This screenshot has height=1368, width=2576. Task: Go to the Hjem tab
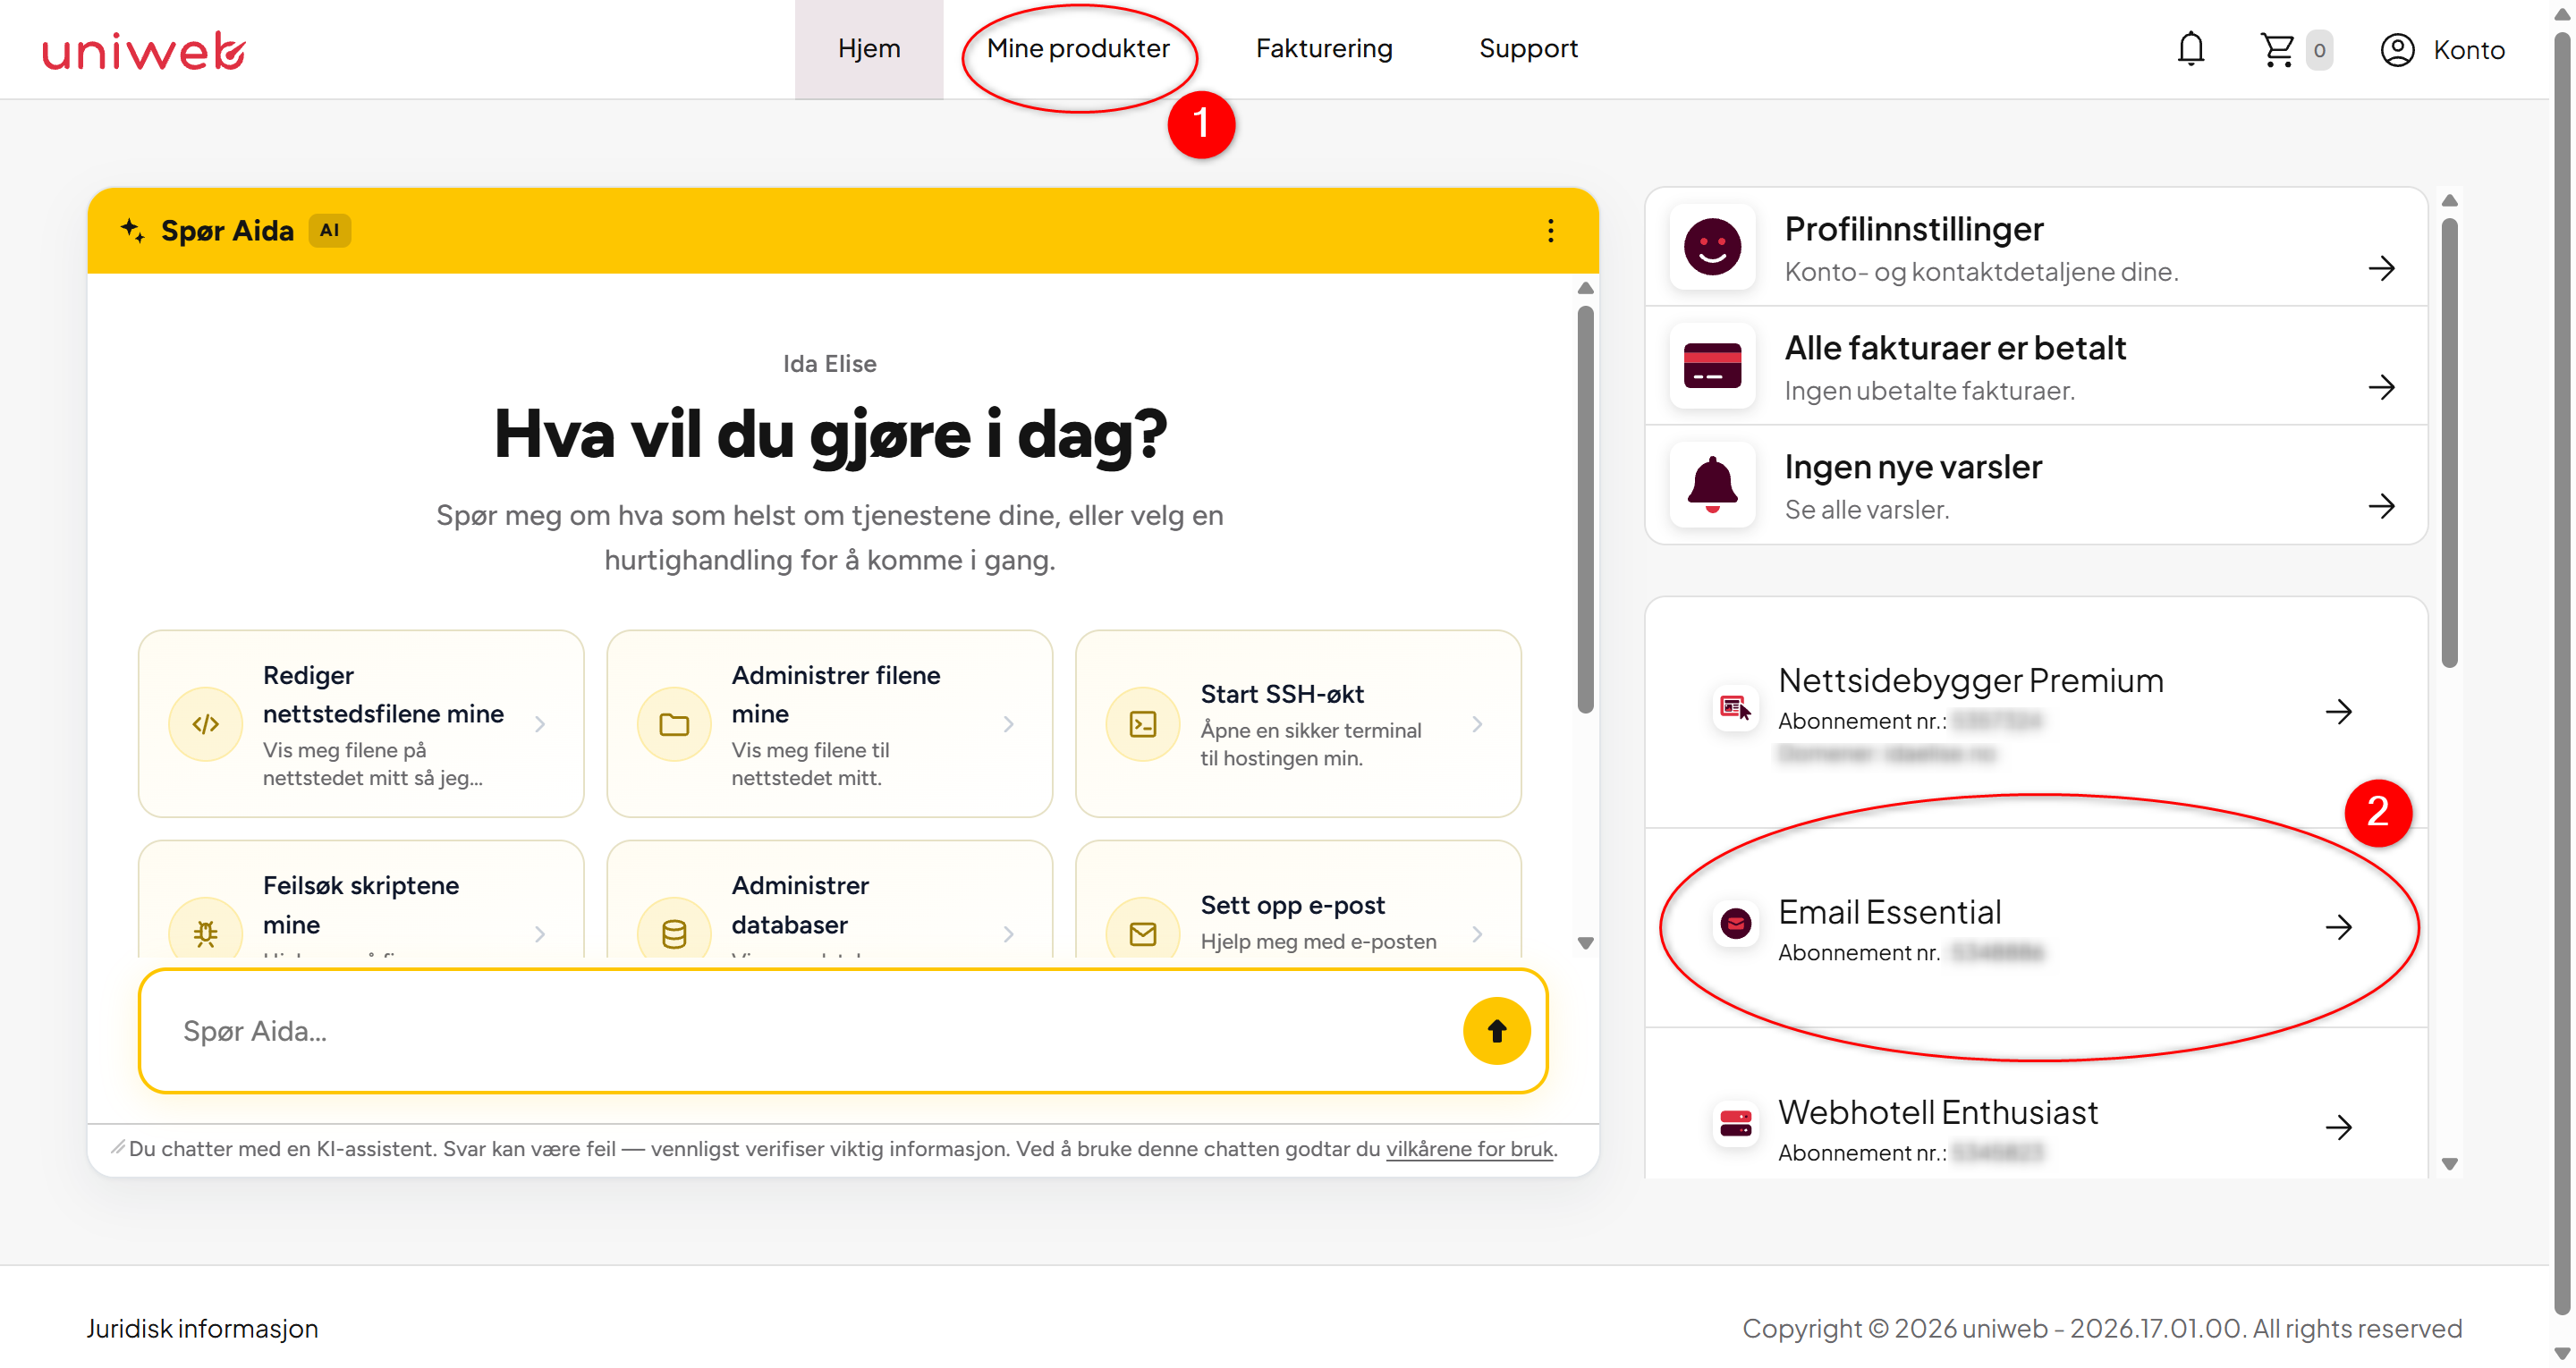868,49
